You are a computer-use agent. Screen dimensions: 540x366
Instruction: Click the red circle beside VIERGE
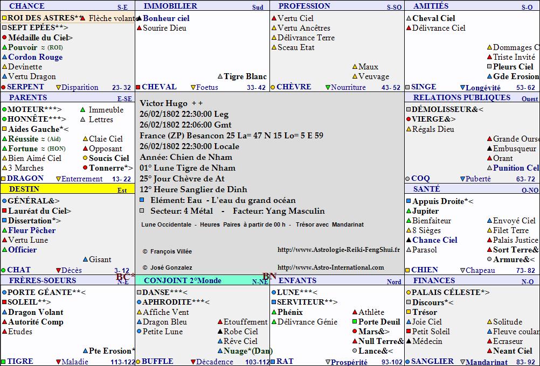click(409, 119)
